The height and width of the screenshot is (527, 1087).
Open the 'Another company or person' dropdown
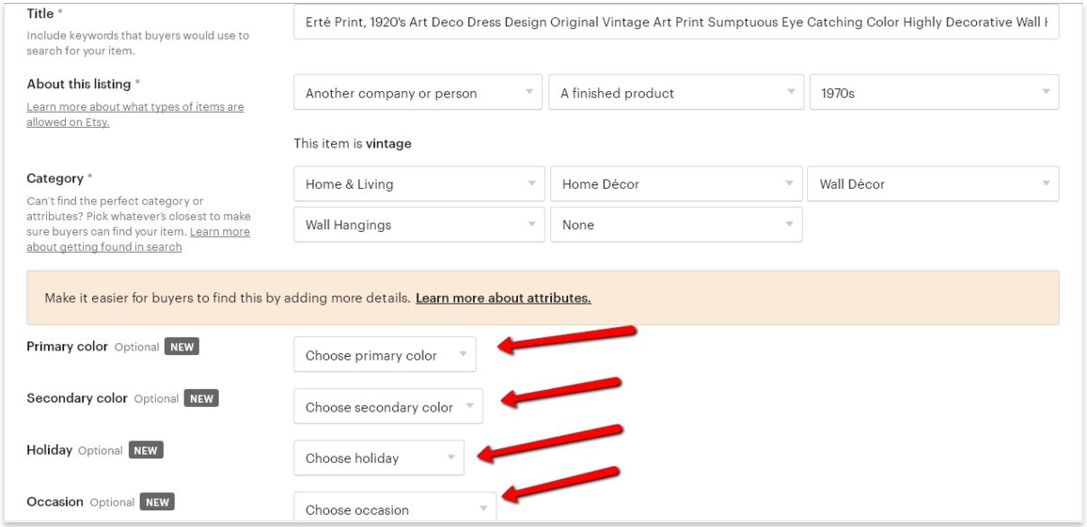point(418,93)
